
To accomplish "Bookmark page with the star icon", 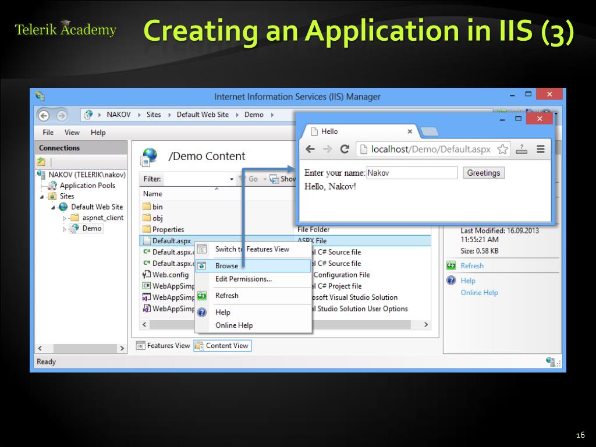I will pyautogui.click(x=502, y=149).
